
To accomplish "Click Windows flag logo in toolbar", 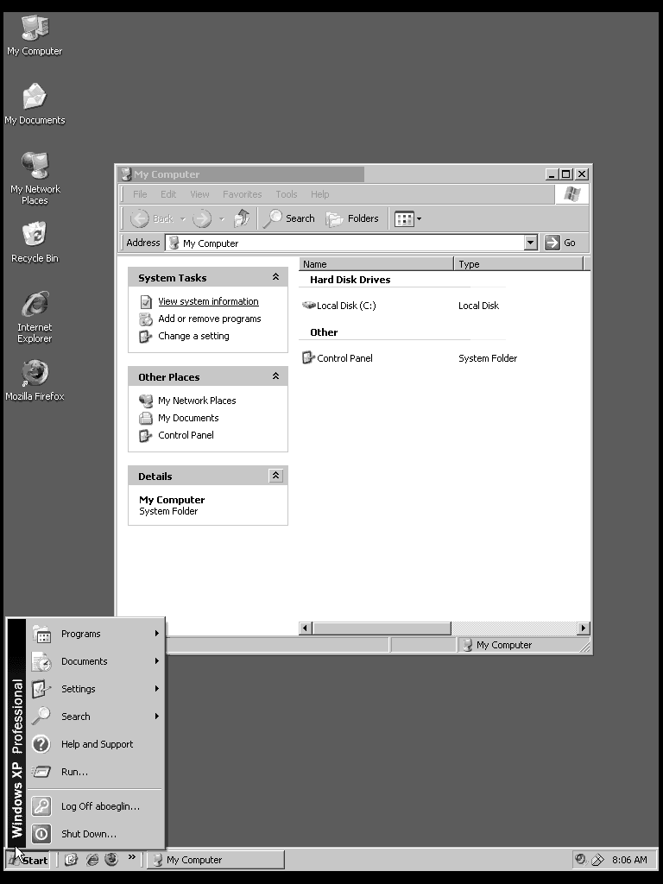I will [x=571, y=194].
